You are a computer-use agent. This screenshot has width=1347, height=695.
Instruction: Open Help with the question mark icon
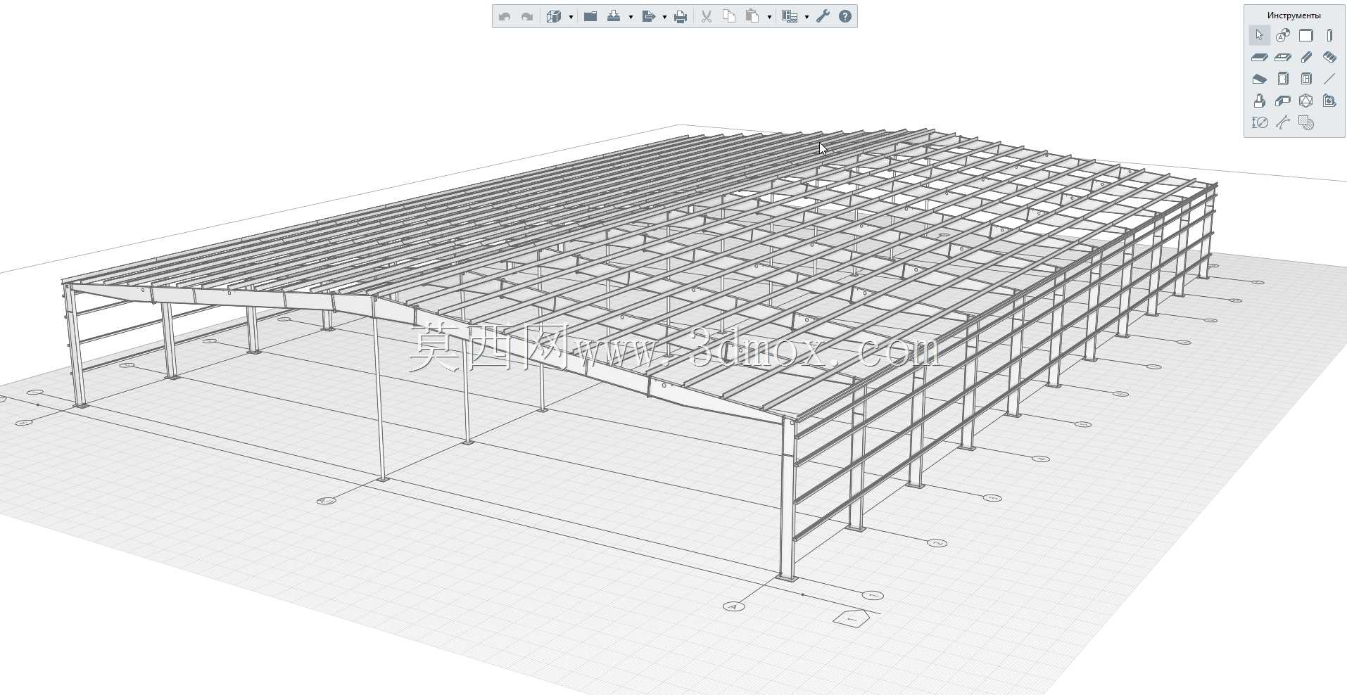pyautogui.click(x=845, y=16)
